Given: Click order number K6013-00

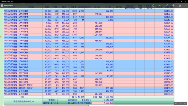Looking at the screenshot, I should [x=169, y=20].
